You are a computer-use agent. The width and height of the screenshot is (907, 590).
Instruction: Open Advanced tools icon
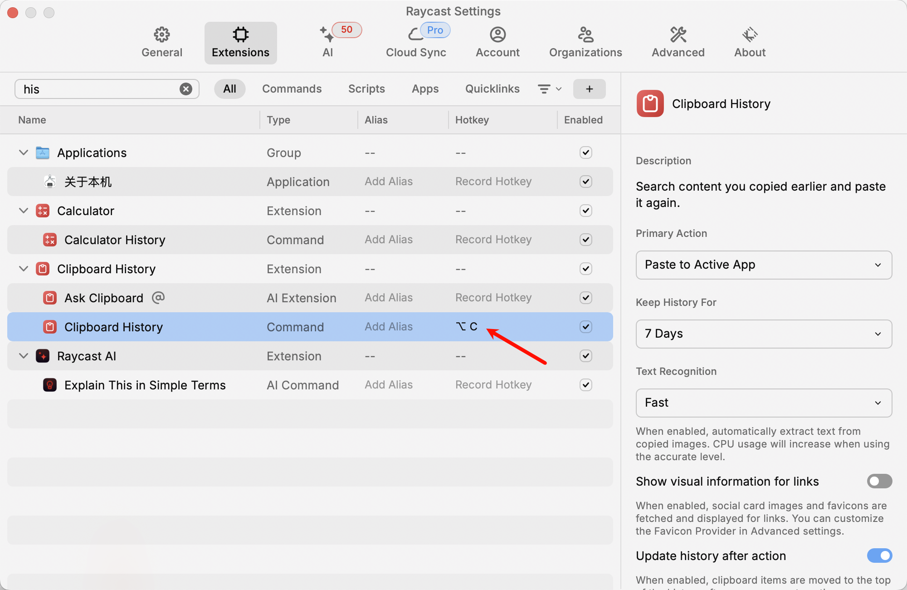click(678, 35)
